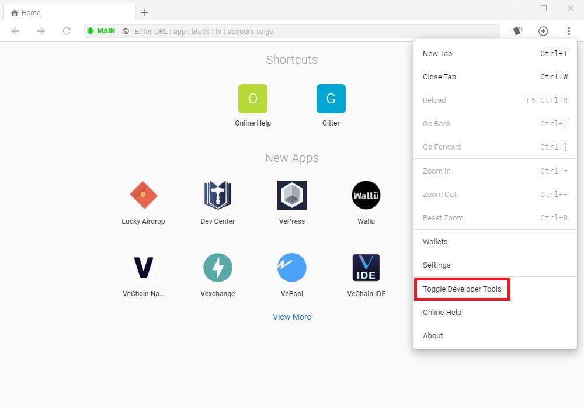
Task: Select Go Back in the menu
Action: (495, 124)
